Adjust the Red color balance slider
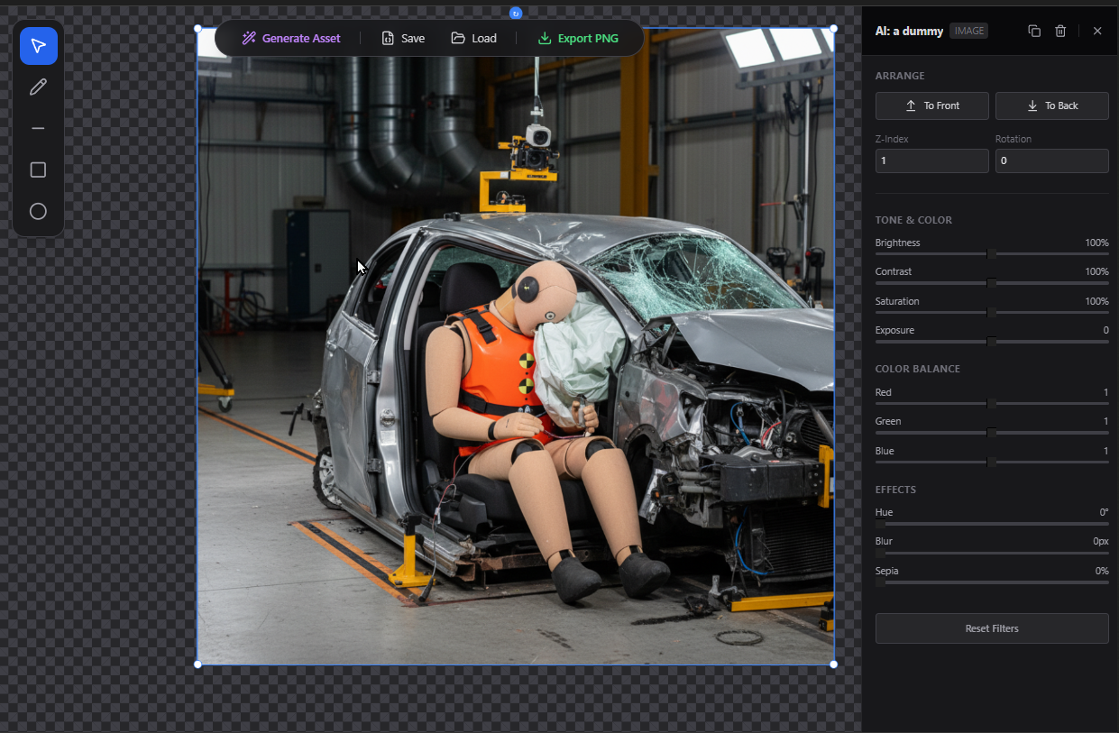 click(x=992, y=404)
